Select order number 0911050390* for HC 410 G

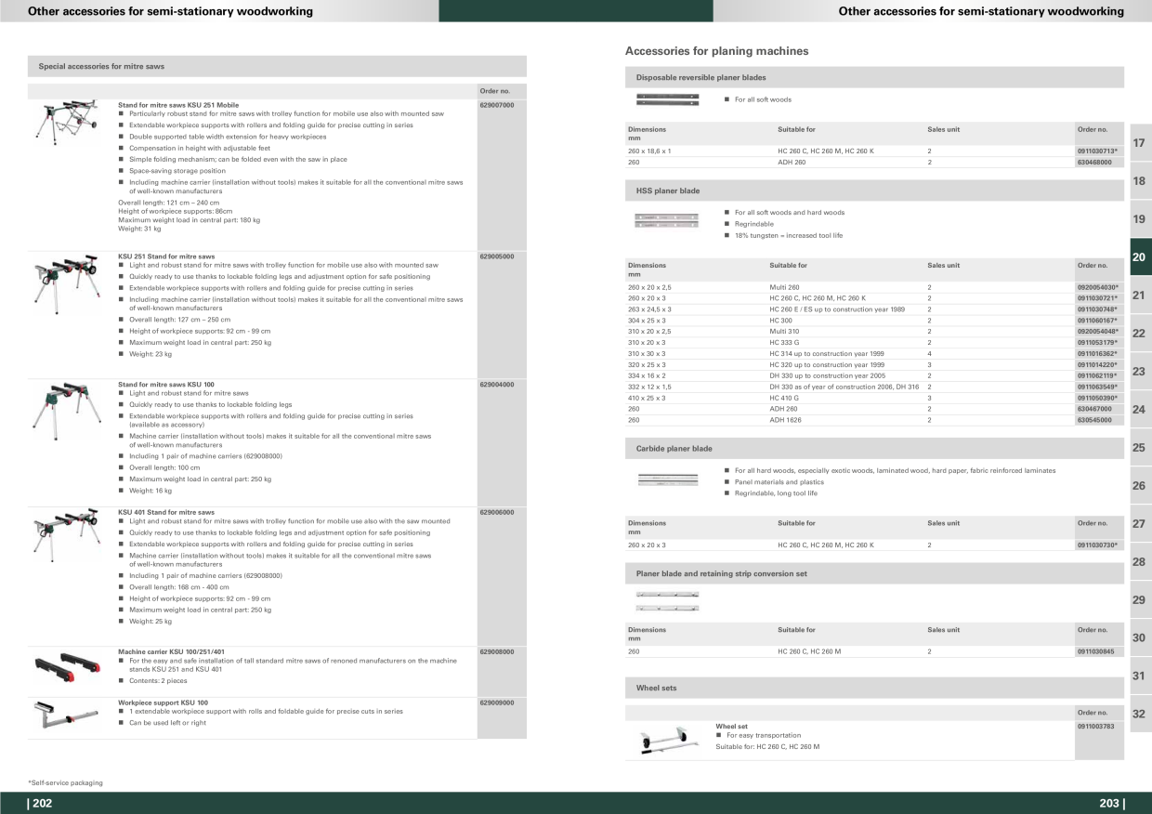coord(1098,398)
